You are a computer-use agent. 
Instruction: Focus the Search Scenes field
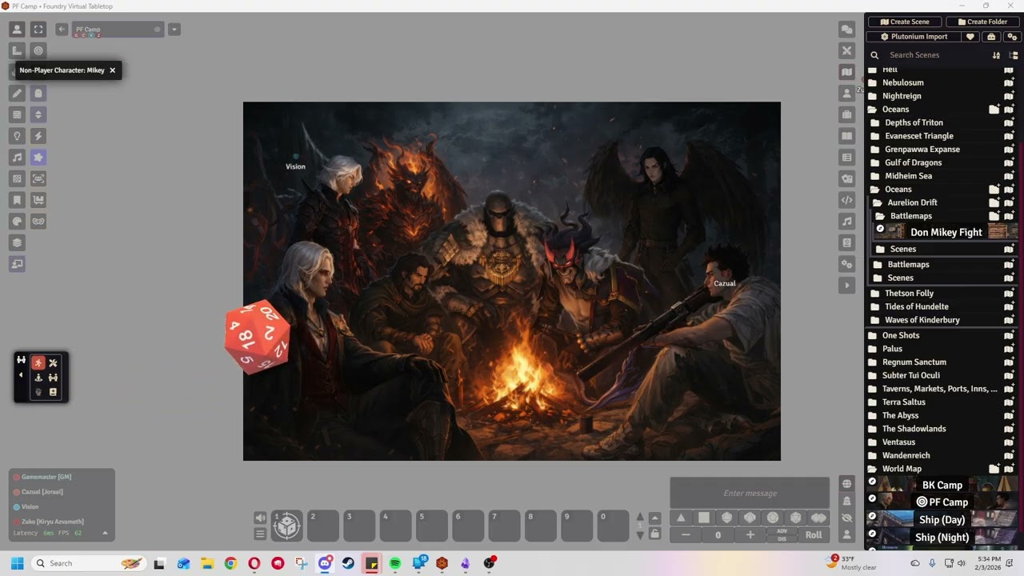pyautogui.click(x=936, y=55)
